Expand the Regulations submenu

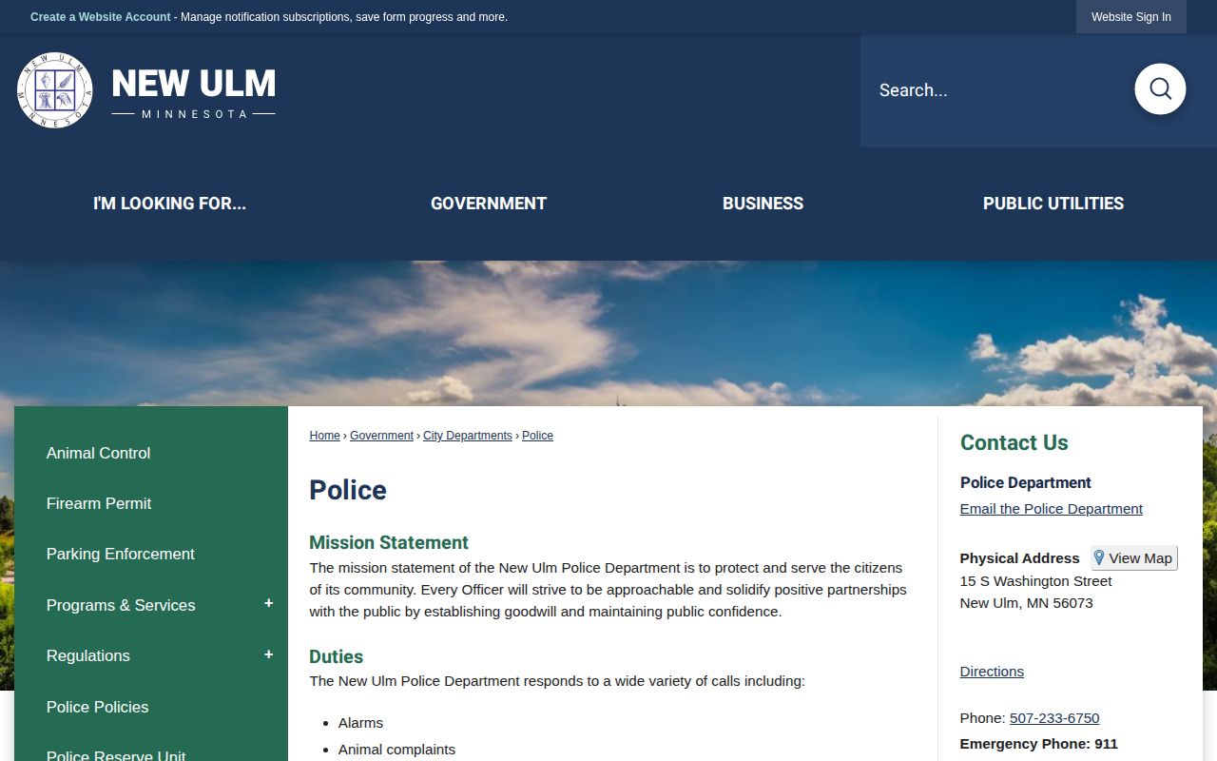[x=268, y=655]
